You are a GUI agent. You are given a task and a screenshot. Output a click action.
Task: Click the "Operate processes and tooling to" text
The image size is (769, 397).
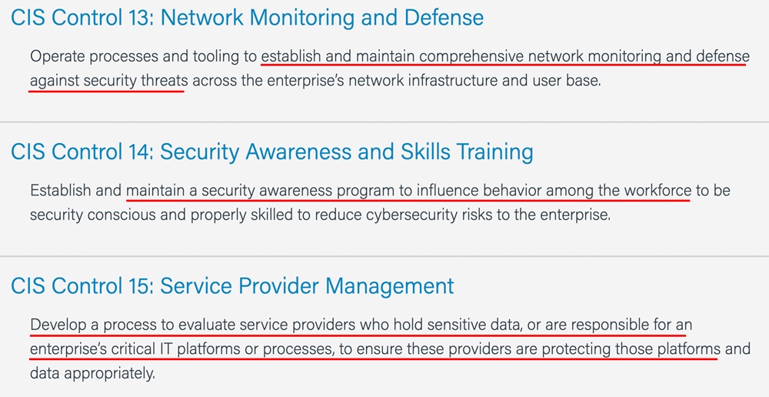143,56
